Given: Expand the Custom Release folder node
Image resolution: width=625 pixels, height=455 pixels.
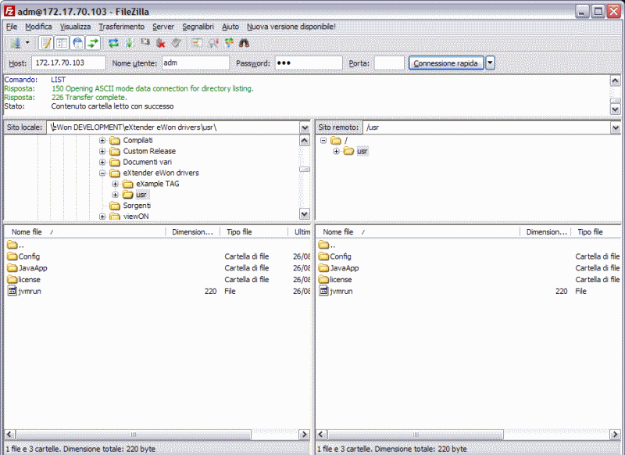Looking at the screenshot, I should (102, 151).
